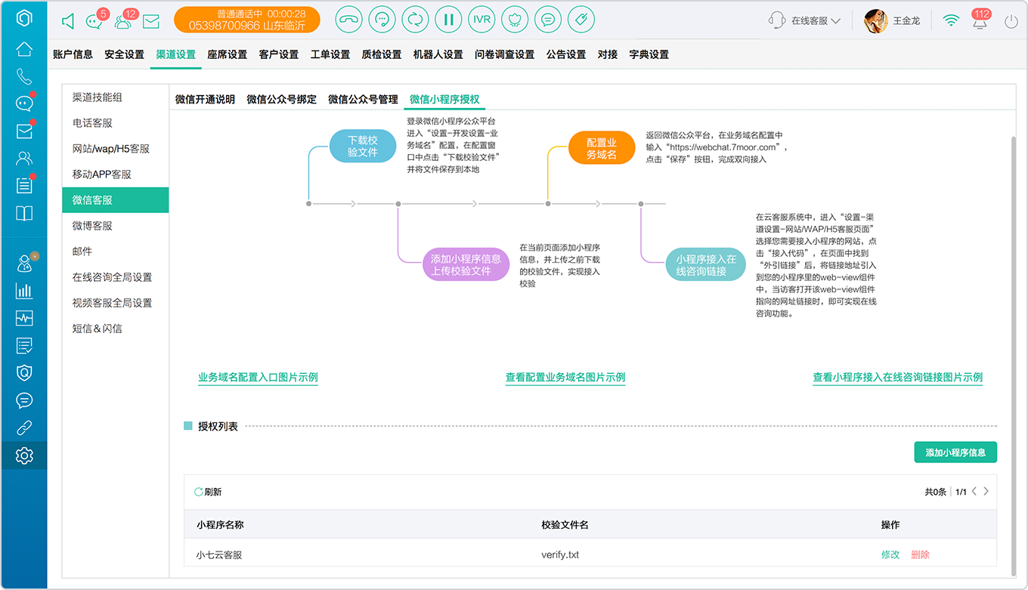Click 刷新 to refresh the list

coord(208,492)
